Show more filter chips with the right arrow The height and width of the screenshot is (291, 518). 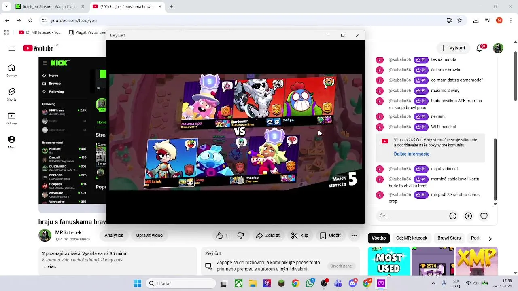click(490, 238)
